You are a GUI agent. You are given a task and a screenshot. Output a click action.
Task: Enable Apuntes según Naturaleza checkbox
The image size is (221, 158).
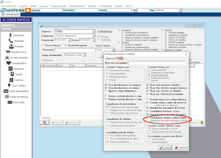(106, 91)
